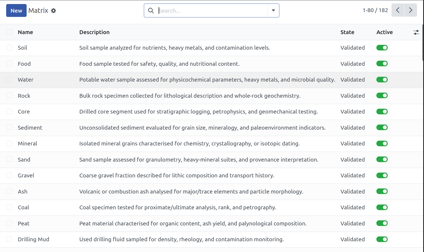Disable the Active toggle for Drilling Mud
The width and height of the screenshot is (424, 252).
pyautogui.click(x=382, y=239)
